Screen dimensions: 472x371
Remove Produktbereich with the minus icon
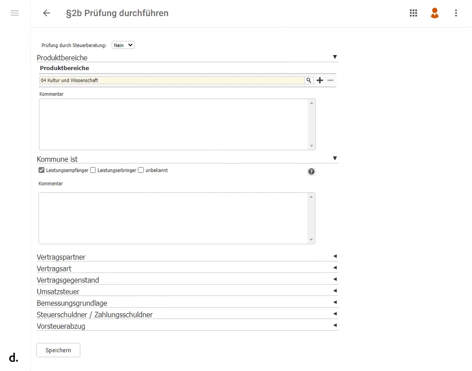click(x=331, y=80)
